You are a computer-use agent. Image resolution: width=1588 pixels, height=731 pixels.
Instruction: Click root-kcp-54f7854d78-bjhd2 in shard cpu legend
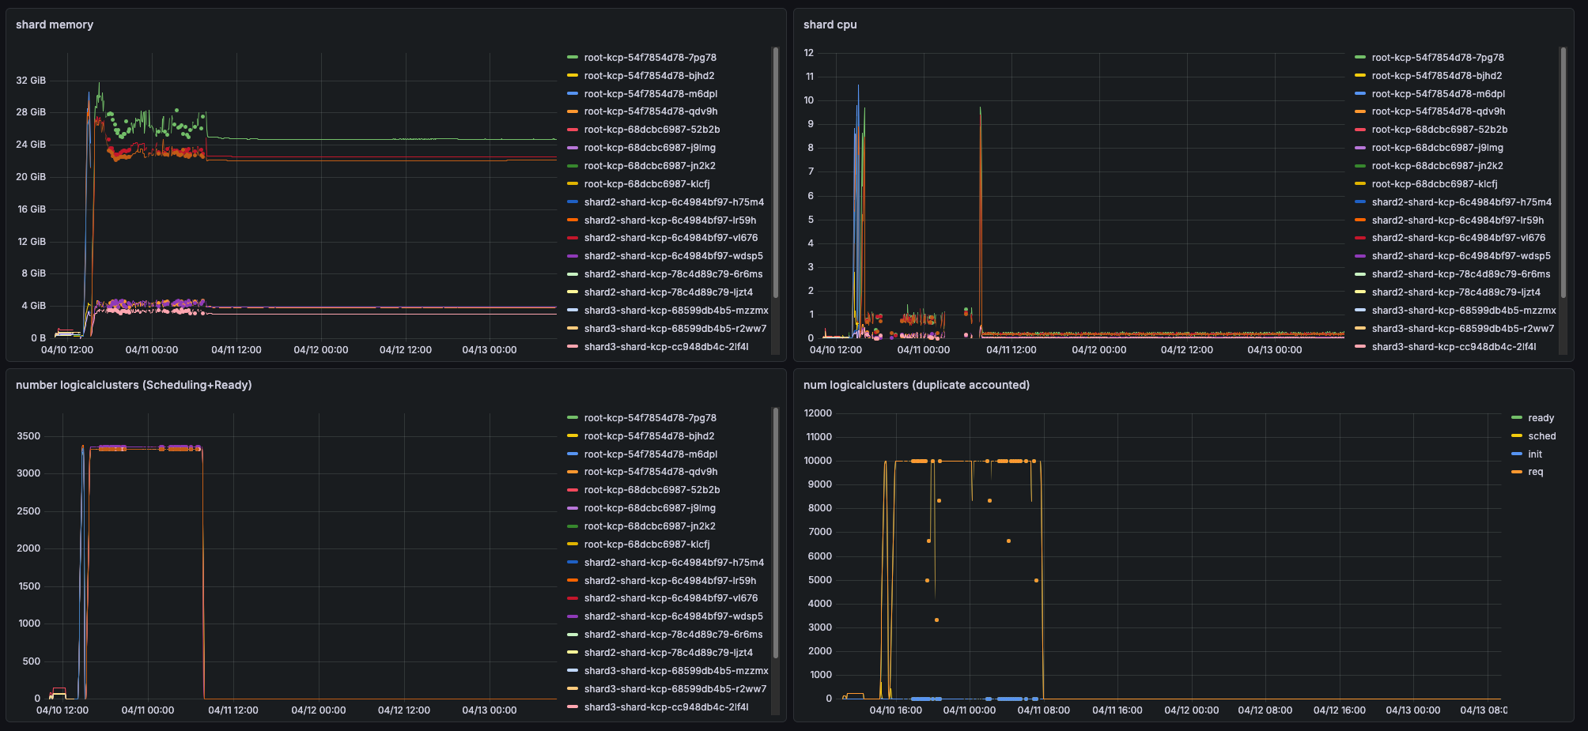[1437, 76]
